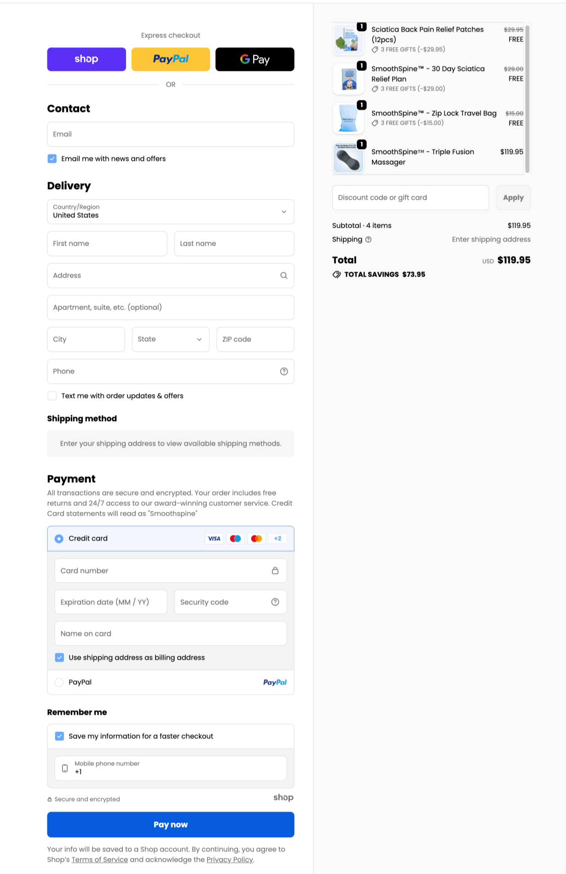Click the address search magnifier icon
The image size is (566, 874).
coord(284,276)
